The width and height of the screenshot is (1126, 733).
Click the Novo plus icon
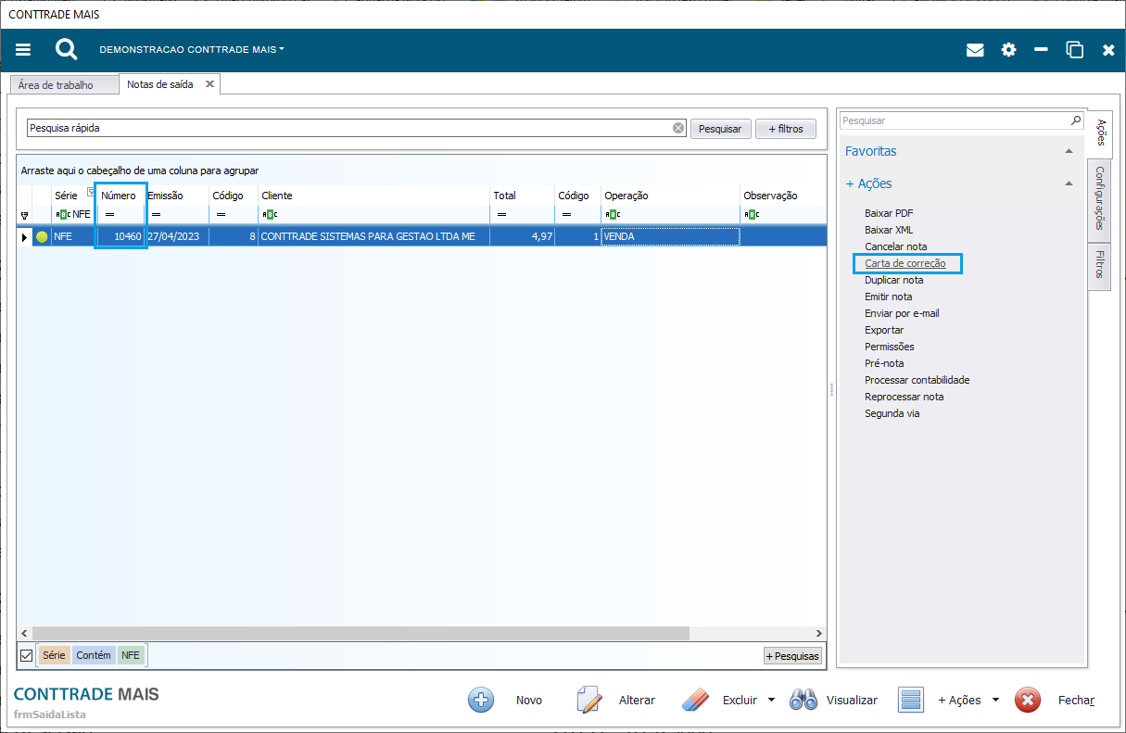coord(481,700)
